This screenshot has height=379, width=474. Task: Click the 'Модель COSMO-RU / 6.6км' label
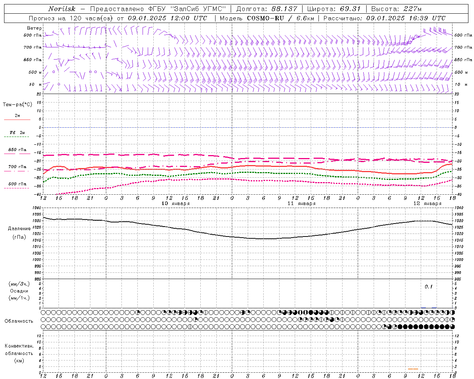[267, 18]
